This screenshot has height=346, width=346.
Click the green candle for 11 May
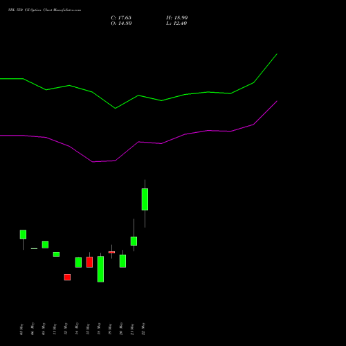coord(56,254)
